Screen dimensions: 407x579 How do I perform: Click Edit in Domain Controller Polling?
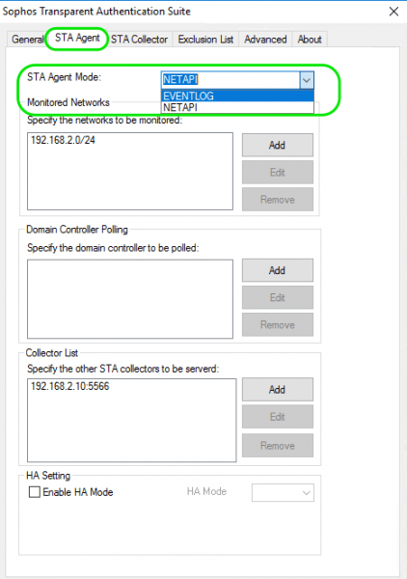[x=278, y=297]
